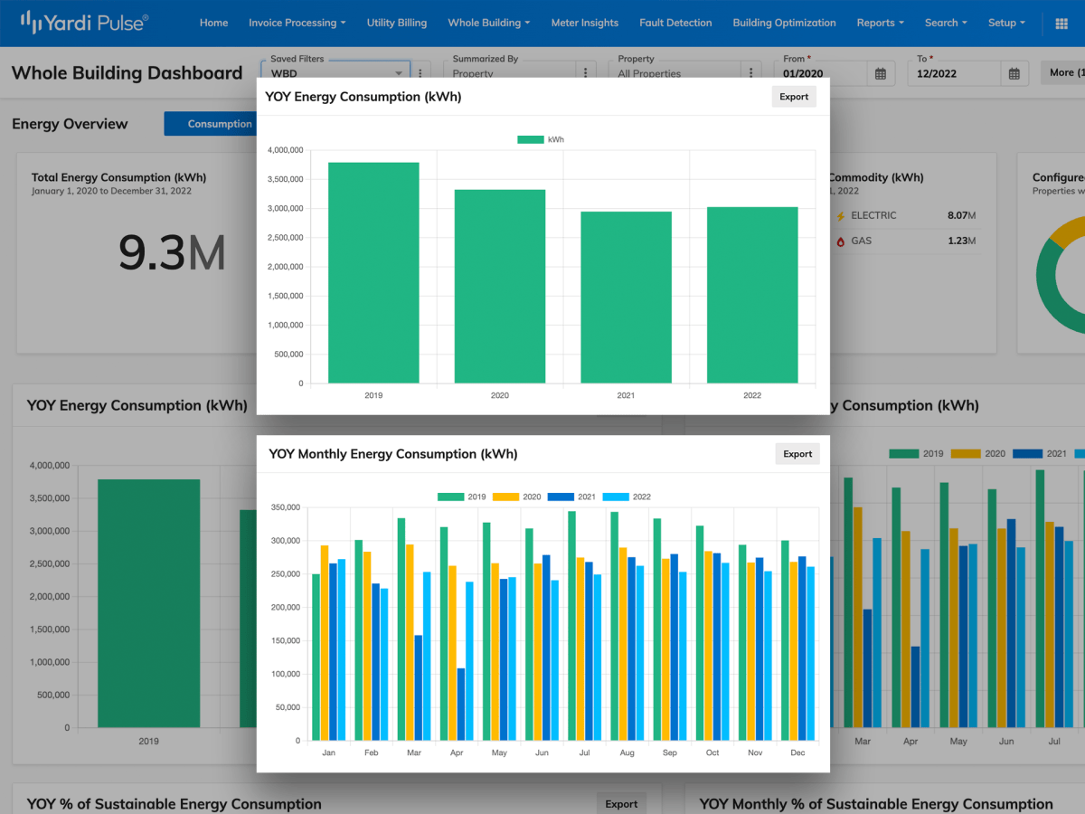Toggle the 2022 legend in monthly popup
The height and width of the screenshot is (814, 1085).
tap(627, 497)
